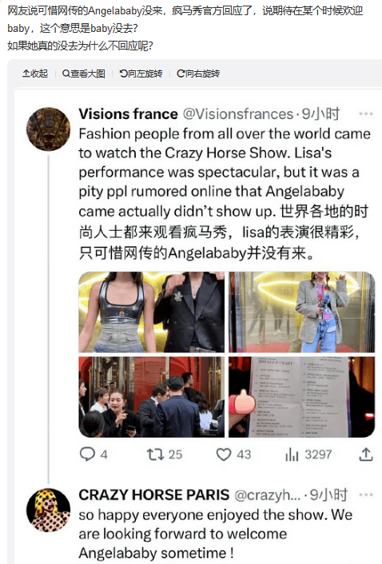Rotate image right with 向右旋转
382x564 pixels.
198,73
